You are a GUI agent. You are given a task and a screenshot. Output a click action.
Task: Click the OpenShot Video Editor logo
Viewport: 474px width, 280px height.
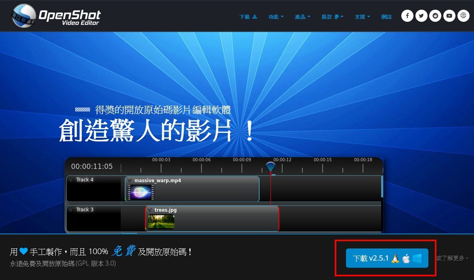coord(56,16)
